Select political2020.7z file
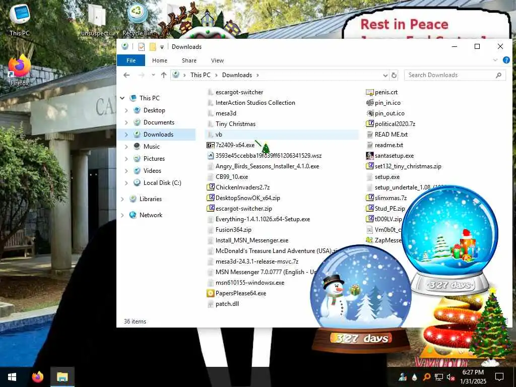This screenshot has height=387, width=516. 395,124
